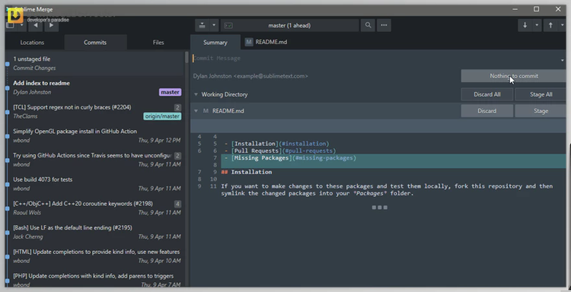Viewport: 571px width, 292px height.
Task: Click the ## Installation heading line
Action: pos(247,172)
